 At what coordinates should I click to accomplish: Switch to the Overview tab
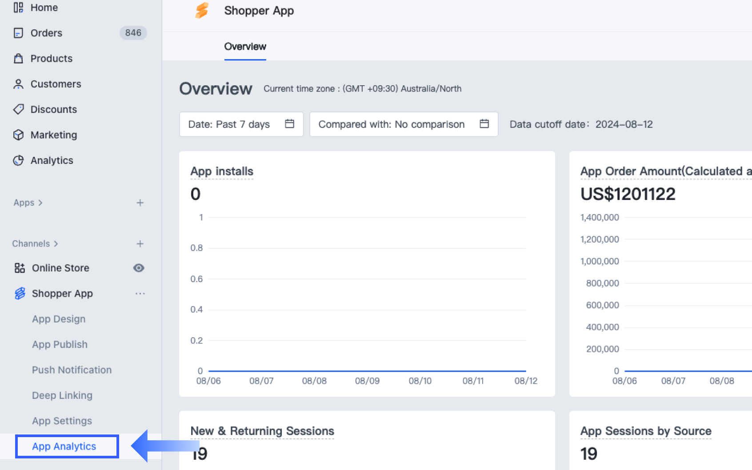click(245, 47)
